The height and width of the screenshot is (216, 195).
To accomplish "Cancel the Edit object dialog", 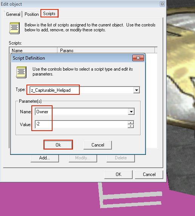I will point(149,174).
